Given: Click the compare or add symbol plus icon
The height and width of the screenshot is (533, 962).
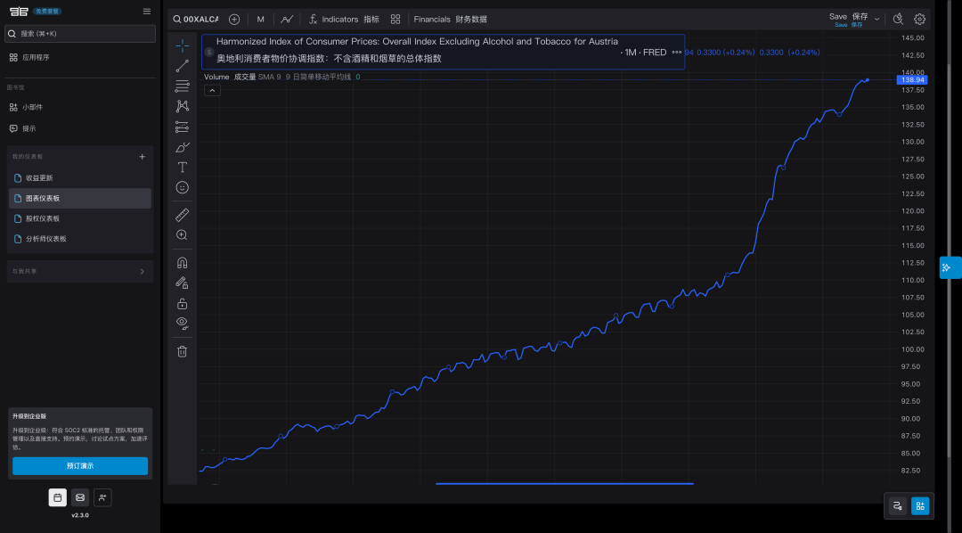Looking at the screenshot, I should coord(233,19).
